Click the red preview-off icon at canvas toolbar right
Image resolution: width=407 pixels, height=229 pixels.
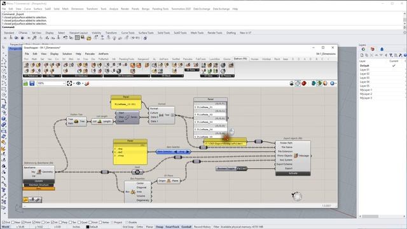(304, 83)
